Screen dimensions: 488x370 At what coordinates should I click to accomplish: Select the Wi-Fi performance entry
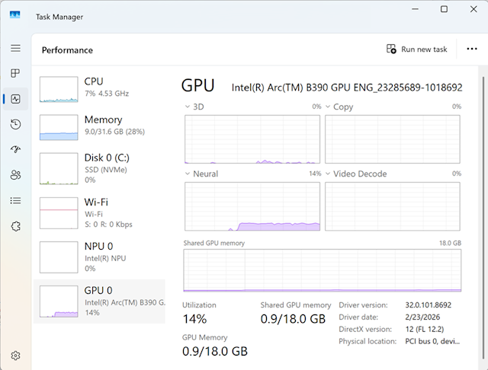point(99,213)
